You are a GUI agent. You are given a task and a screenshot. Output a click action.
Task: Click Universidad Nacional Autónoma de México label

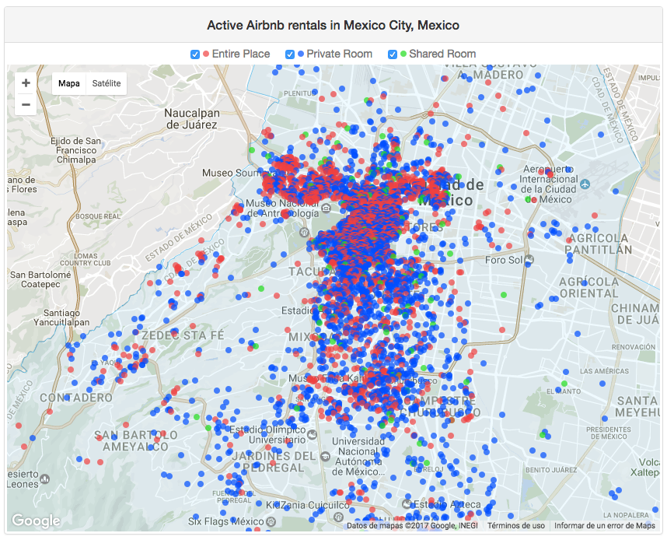click(x=358, y=457)
